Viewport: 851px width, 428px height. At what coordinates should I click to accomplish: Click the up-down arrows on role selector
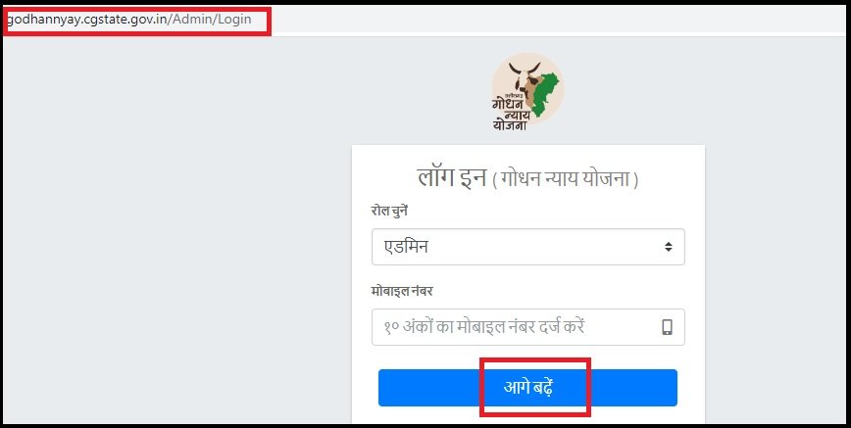click(x=668, y=247)
